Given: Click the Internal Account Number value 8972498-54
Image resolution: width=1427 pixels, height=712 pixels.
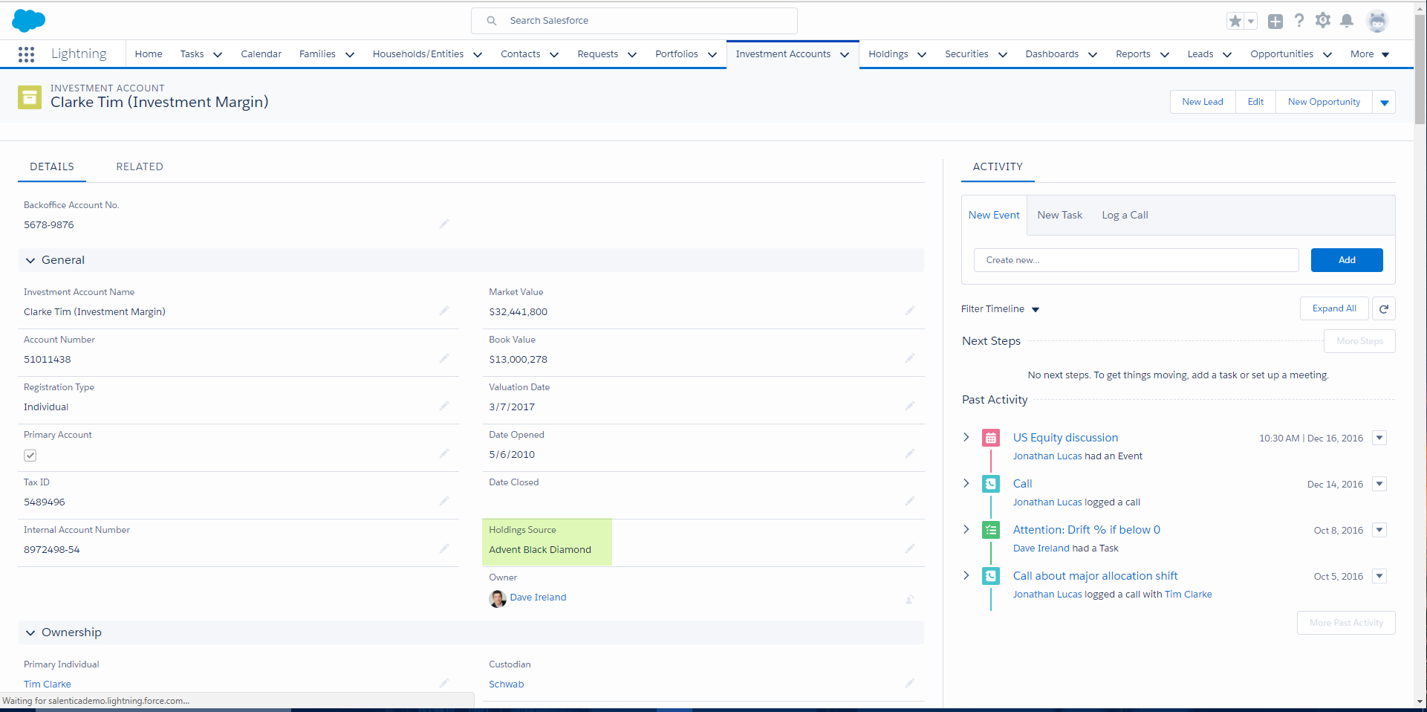Looking at the screenshot, I should click(x=52, y=550).
